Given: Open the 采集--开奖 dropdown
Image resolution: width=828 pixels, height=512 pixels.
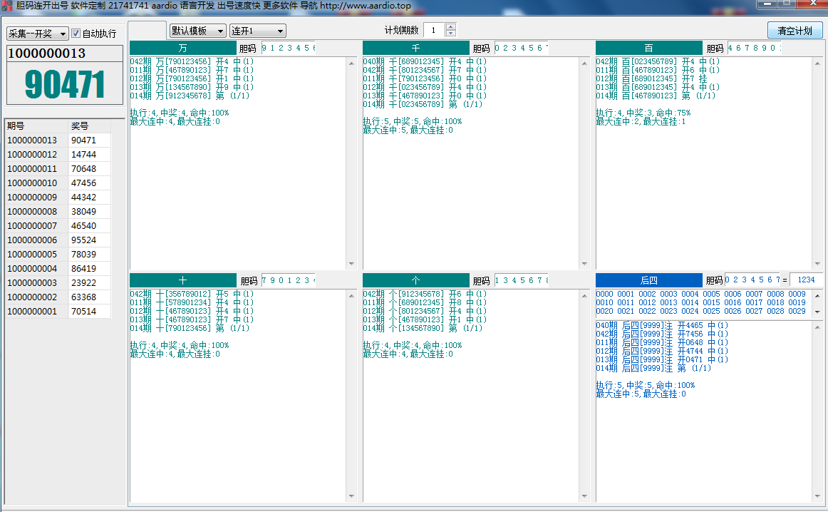Looking at the screenshot, I should pyautogui.click(x=38, y=34).
